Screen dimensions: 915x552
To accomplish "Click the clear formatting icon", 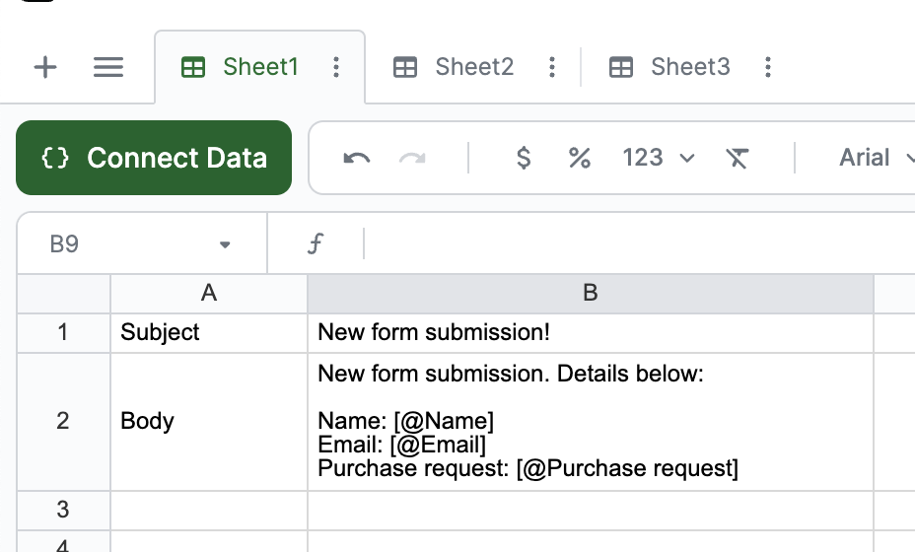I will pyautogui.click(x=737, y=158).
